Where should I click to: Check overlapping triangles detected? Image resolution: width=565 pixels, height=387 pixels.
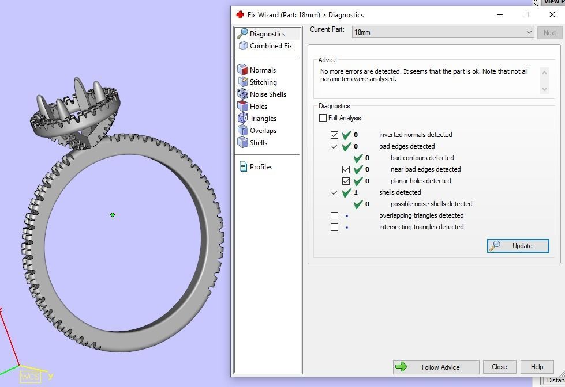[x=335, y=215]
